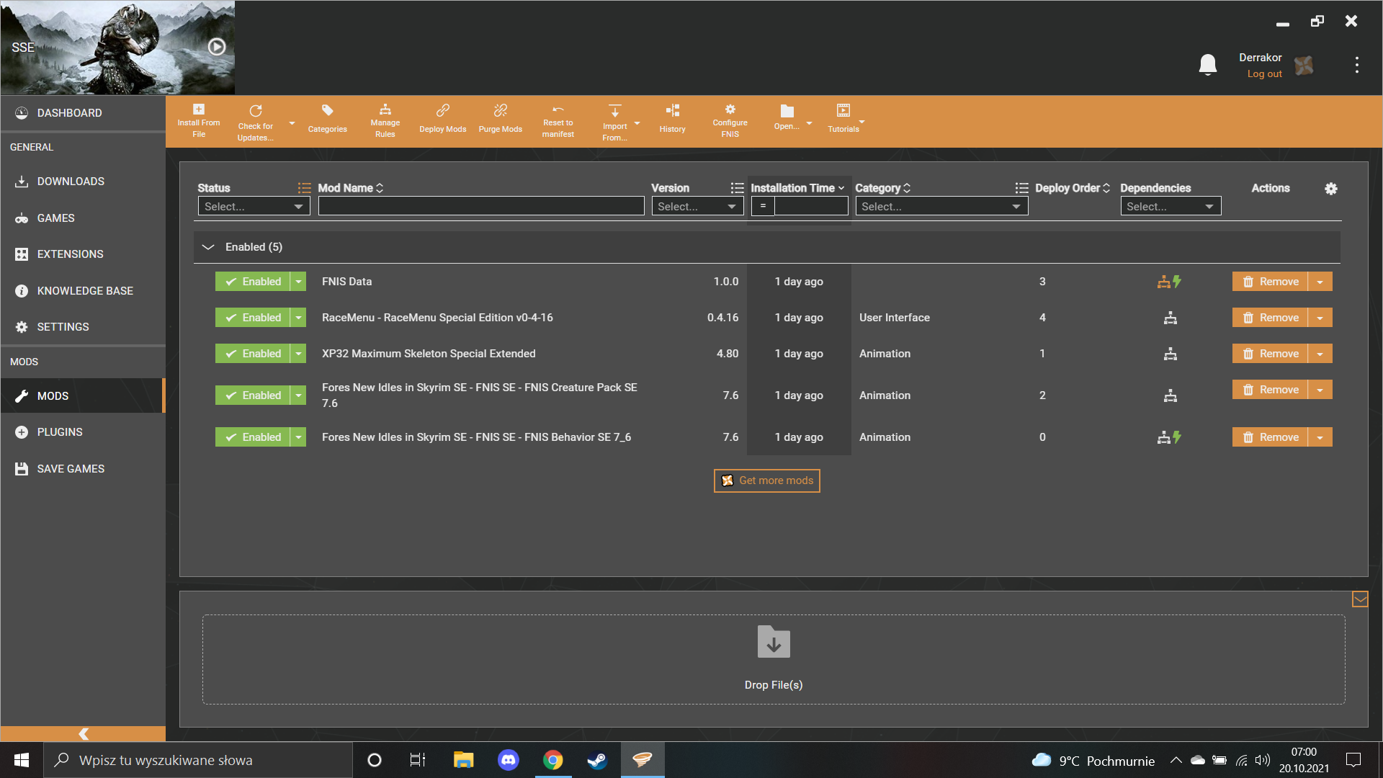Sort by Deploy Order column
This screenshot has height=778, width=1383.
[x=1073, y=188]
